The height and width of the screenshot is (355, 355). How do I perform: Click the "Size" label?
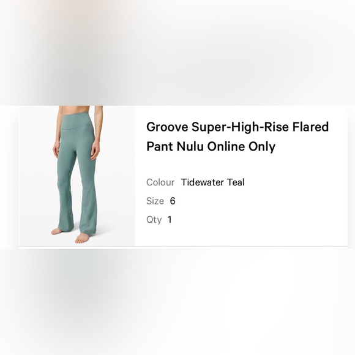click(x=155, y=201)
